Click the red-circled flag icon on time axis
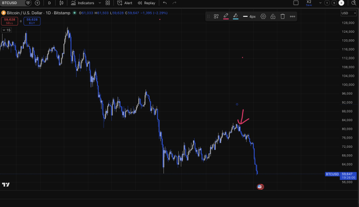Image resolution: width=359 pixels, height=207 pixels. [260, 187]
